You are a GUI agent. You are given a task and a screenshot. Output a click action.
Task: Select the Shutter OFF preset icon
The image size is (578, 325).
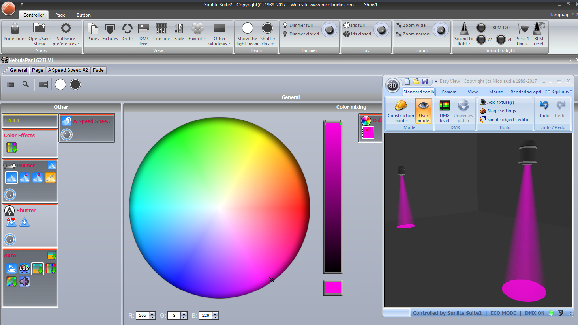coord(11,222)
